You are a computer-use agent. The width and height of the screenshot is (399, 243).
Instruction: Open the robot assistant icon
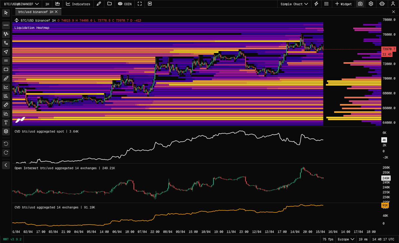click(x=382, y=4)
